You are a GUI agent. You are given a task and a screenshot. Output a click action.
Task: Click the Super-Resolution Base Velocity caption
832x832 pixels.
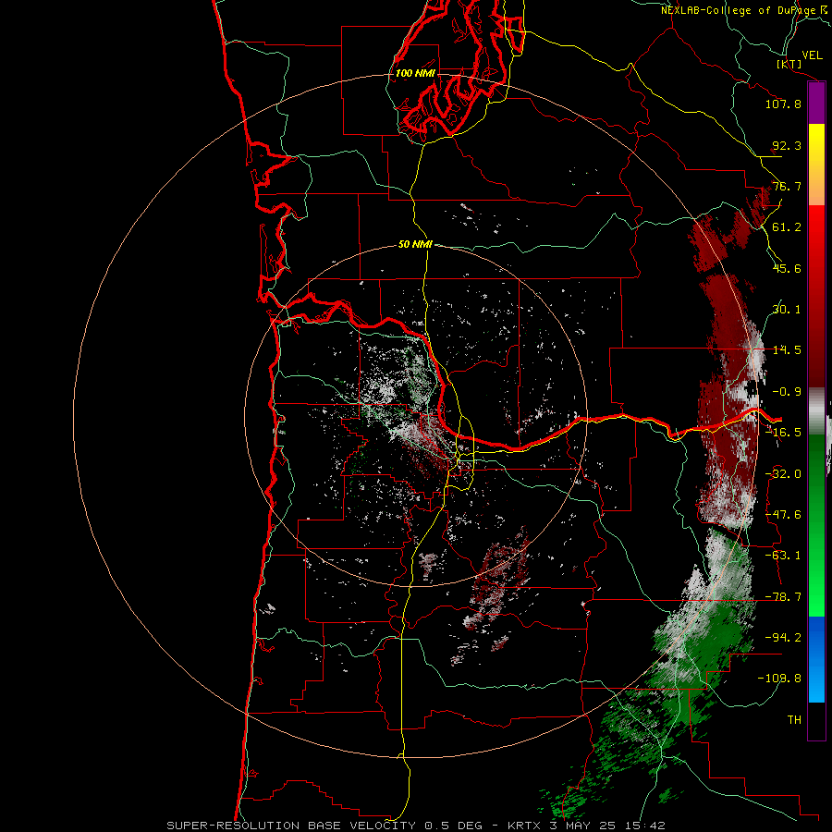tap(415, 826)
